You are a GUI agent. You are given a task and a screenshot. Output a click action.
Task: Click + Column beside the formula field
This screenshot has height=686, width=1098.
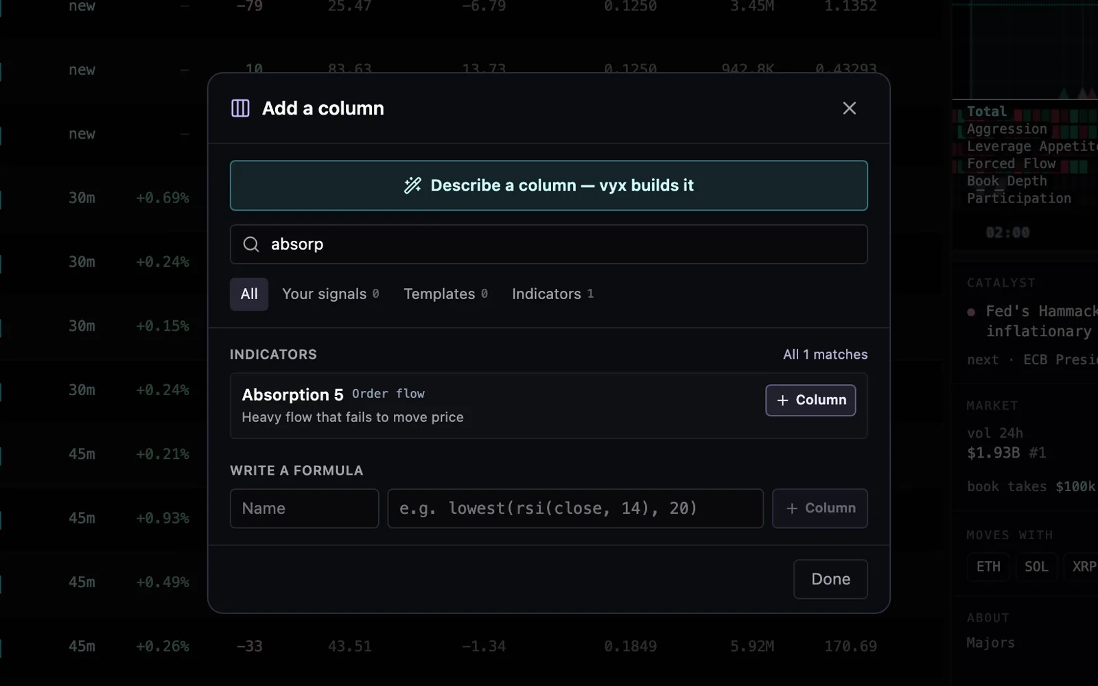click(820, 508)
